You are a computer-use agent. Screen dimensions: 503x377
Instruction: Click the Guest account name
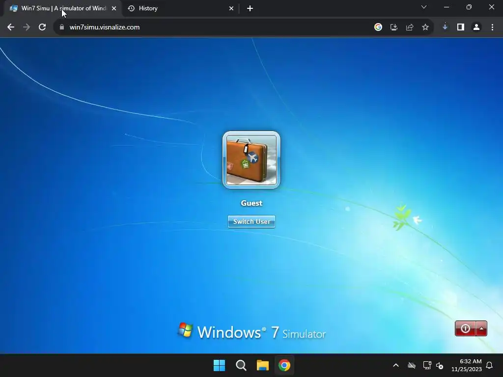click(x=251, y=203)
